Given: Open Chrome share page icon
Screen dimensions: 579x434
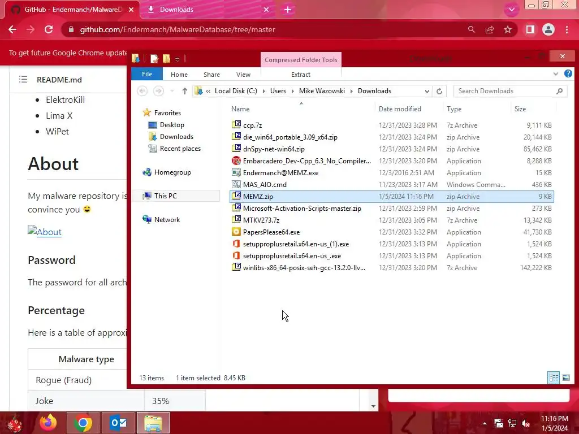Looking at the screenshot, I should tap(490, 29).
